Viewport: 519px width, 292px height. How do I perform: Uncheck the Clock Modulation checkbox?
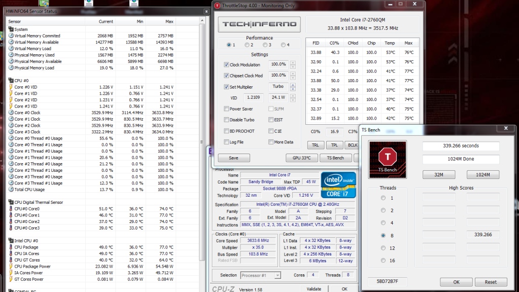[226, 65]
